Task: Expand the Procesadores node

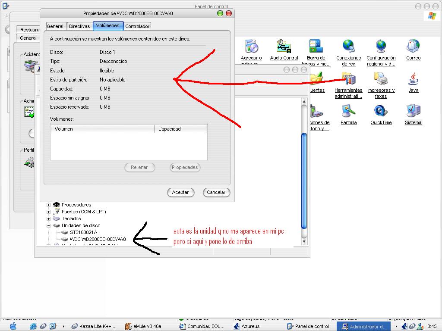Action: coord(48,205)
